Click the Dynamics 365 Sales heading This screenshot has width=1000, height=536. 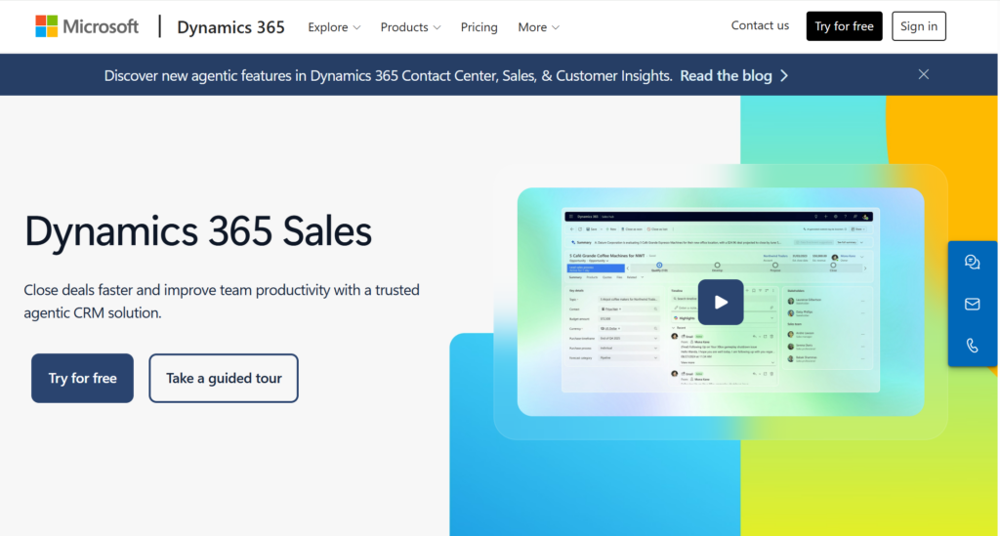pyautogui.click(x=198, y=230)
